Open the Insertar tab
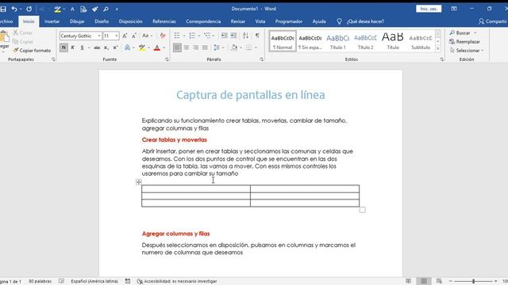Viewport: 508px width, 285px height. pos(52,21)
